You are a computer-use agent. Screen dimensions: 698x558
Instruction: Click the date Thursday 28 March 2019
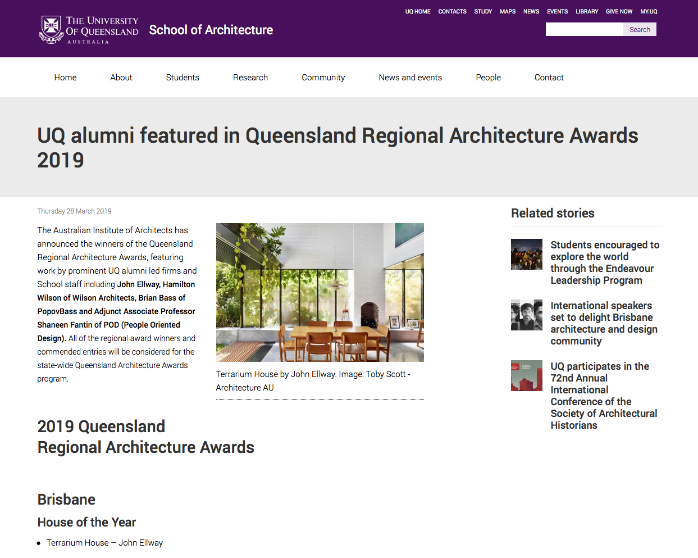(x=74, y=211)
